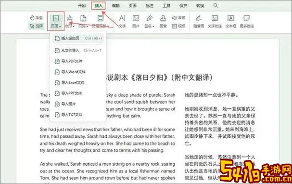The height and width of the screenshot is (184, 292).
Task: Click the 文字 insert text tool
Action: tap(122, 21)
